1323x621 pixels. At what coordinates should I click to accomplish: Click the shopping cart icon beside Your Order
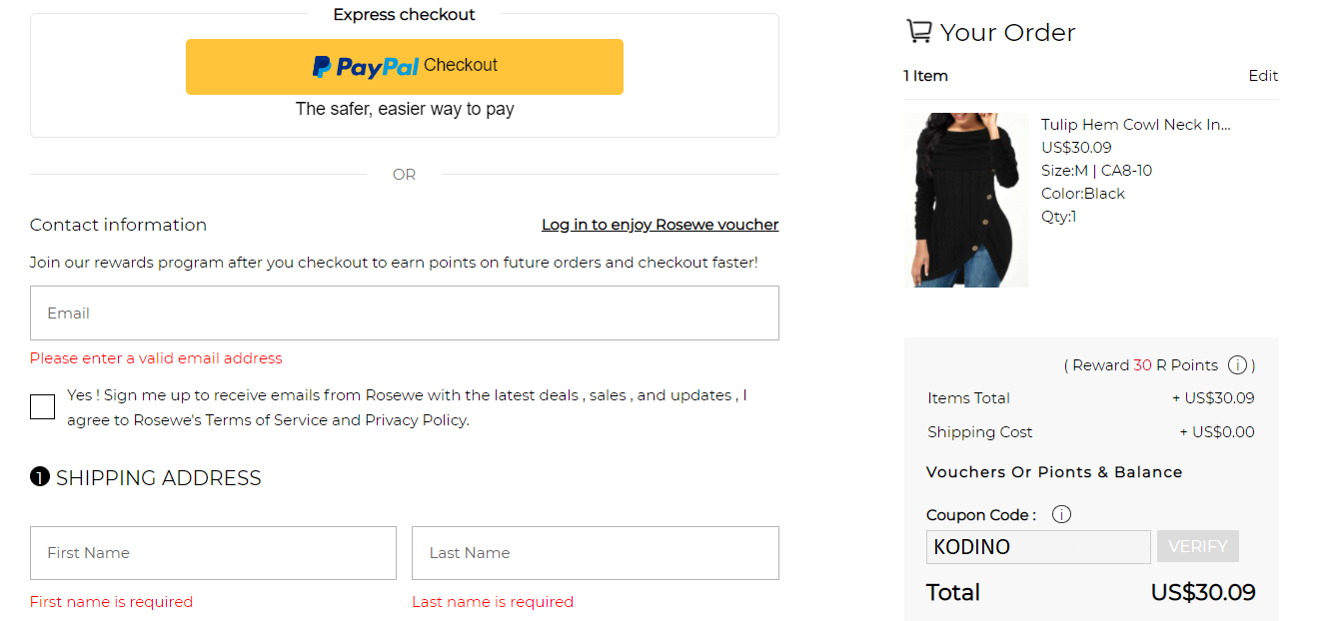(x=918, y=31)
